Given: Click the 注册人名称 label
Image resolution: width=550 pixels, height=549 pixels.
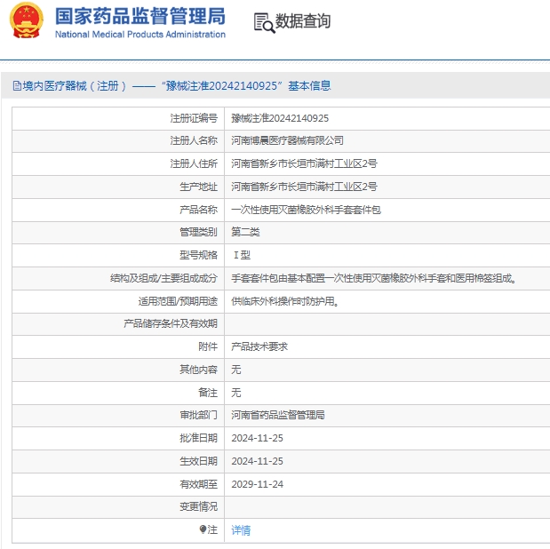Looking at the screenshot, I should (194, 140).
